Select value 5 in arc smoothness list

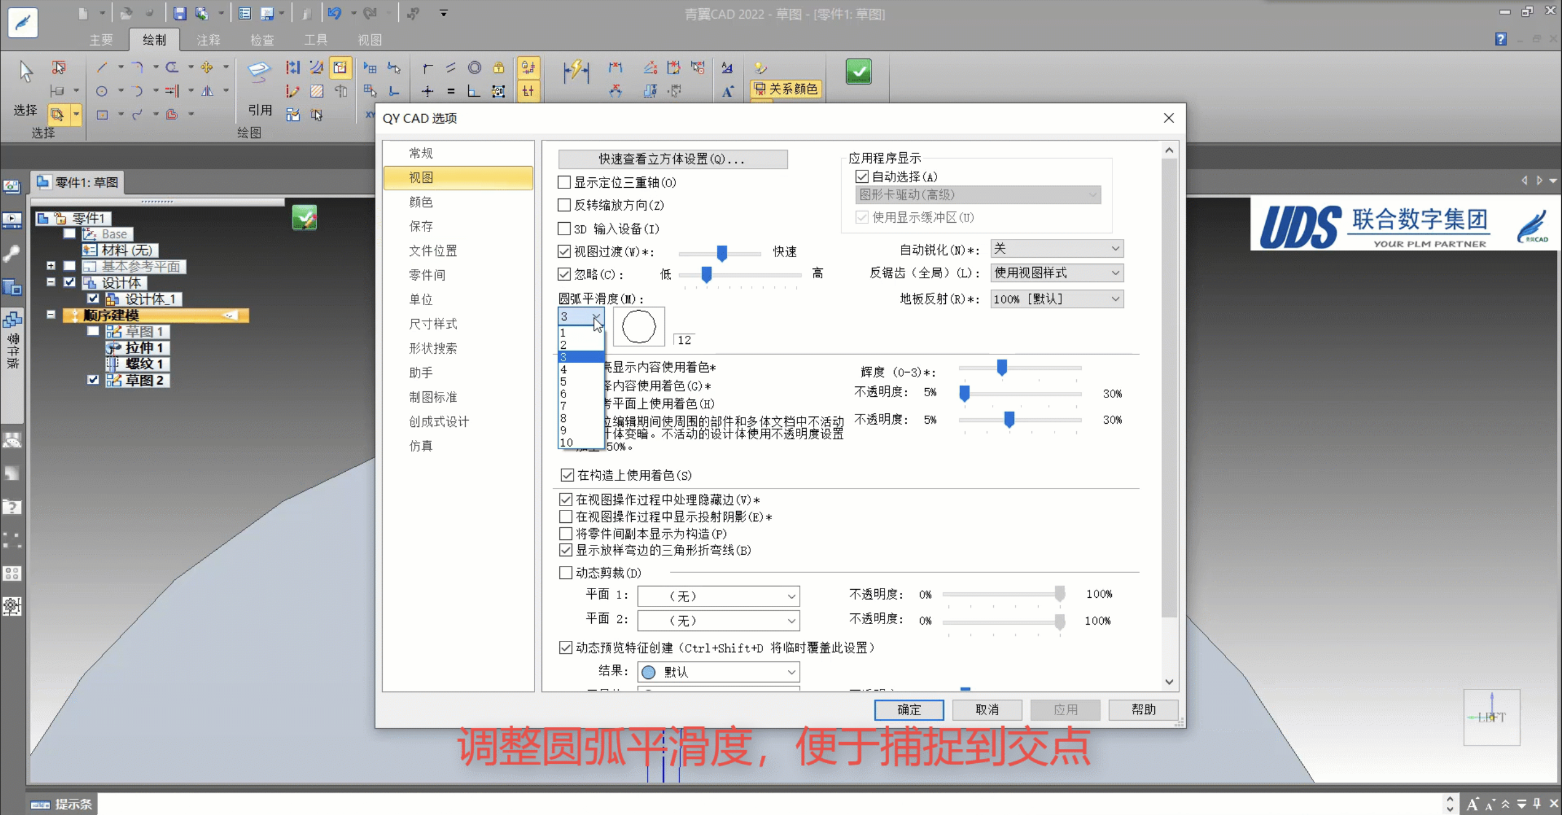(581, 381)
